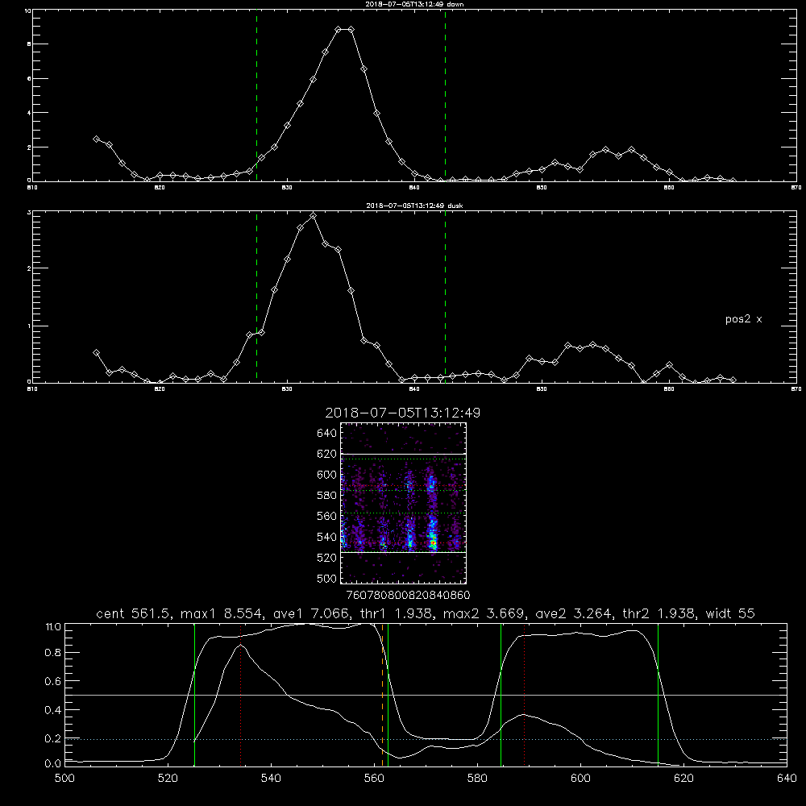Click the second red dotted peak line in bottom plot

point(525,695)
